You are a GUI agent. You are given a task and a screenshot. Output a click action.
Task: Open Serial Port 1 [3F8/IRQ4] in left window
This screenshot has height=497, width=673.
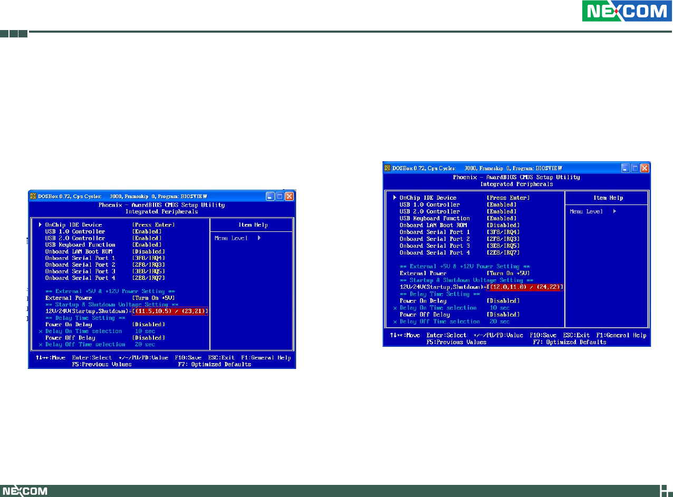pos(148,258)
